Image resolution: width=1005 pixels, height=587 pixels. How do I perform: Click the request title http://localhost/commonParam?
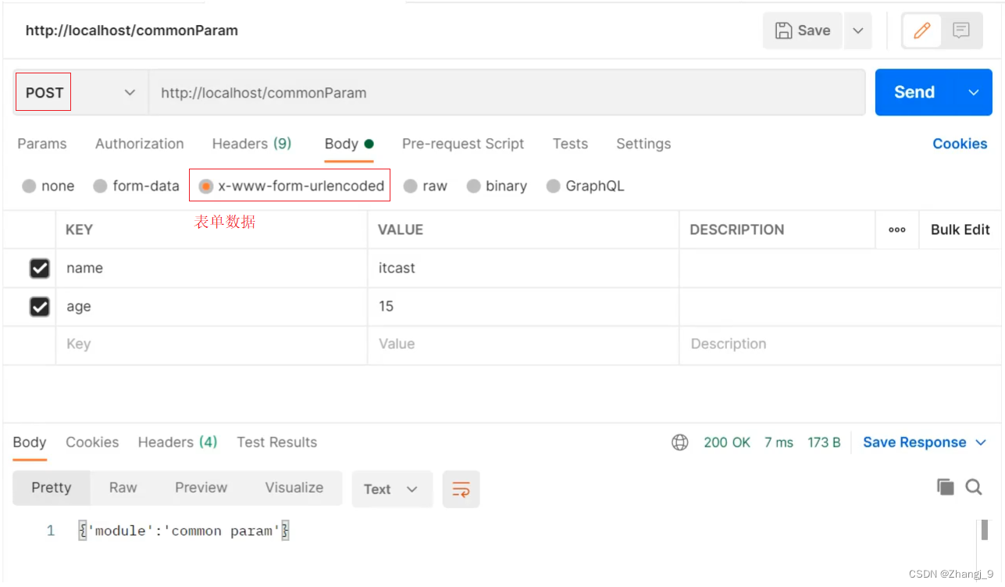132,30
